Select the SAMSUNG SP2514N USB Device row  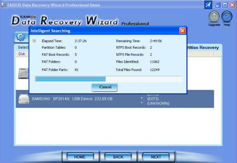pos(115,99)
